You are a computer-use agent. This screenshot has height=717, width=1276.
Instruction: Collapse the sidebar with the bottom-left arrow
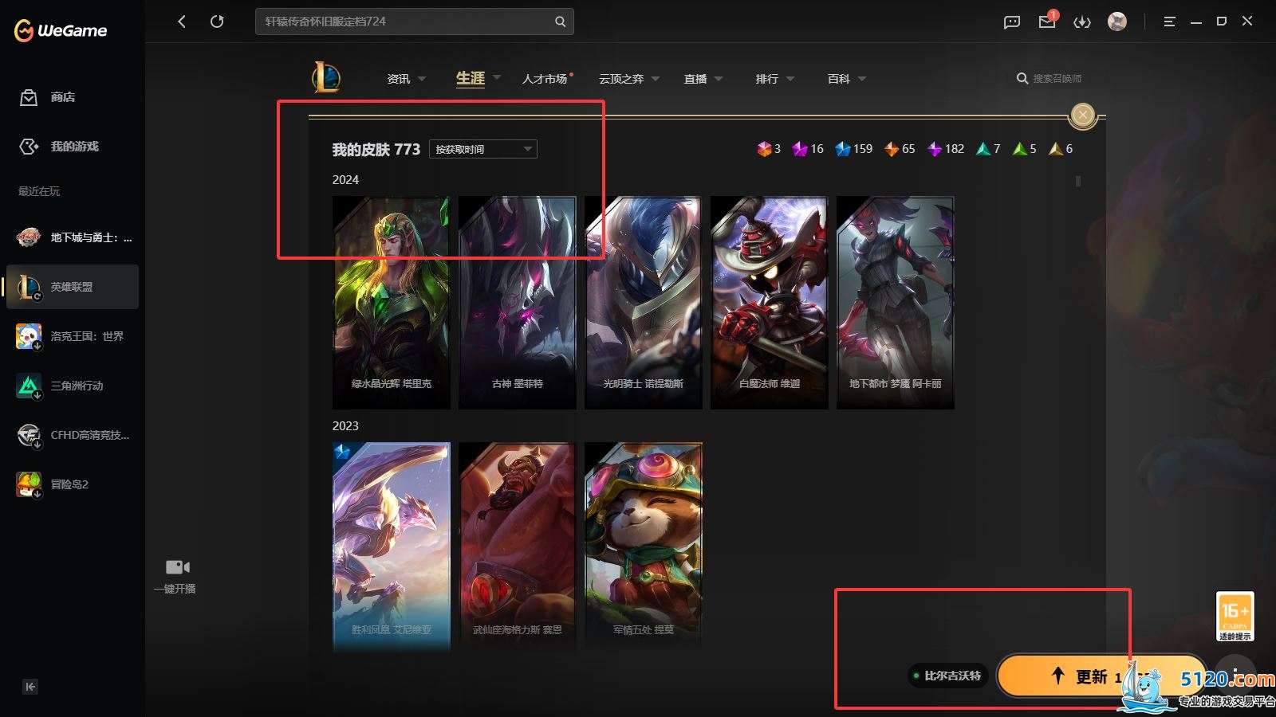pyautogui.click(x=30, y=687)
